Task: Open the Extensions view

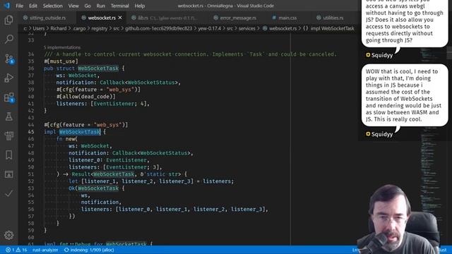Action: [8, 97]
